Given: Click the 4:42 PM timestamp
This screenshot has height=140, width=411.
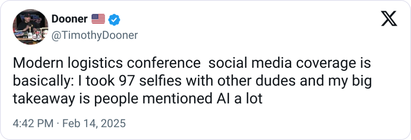Looking at the screenshot, I should [33, 123].
